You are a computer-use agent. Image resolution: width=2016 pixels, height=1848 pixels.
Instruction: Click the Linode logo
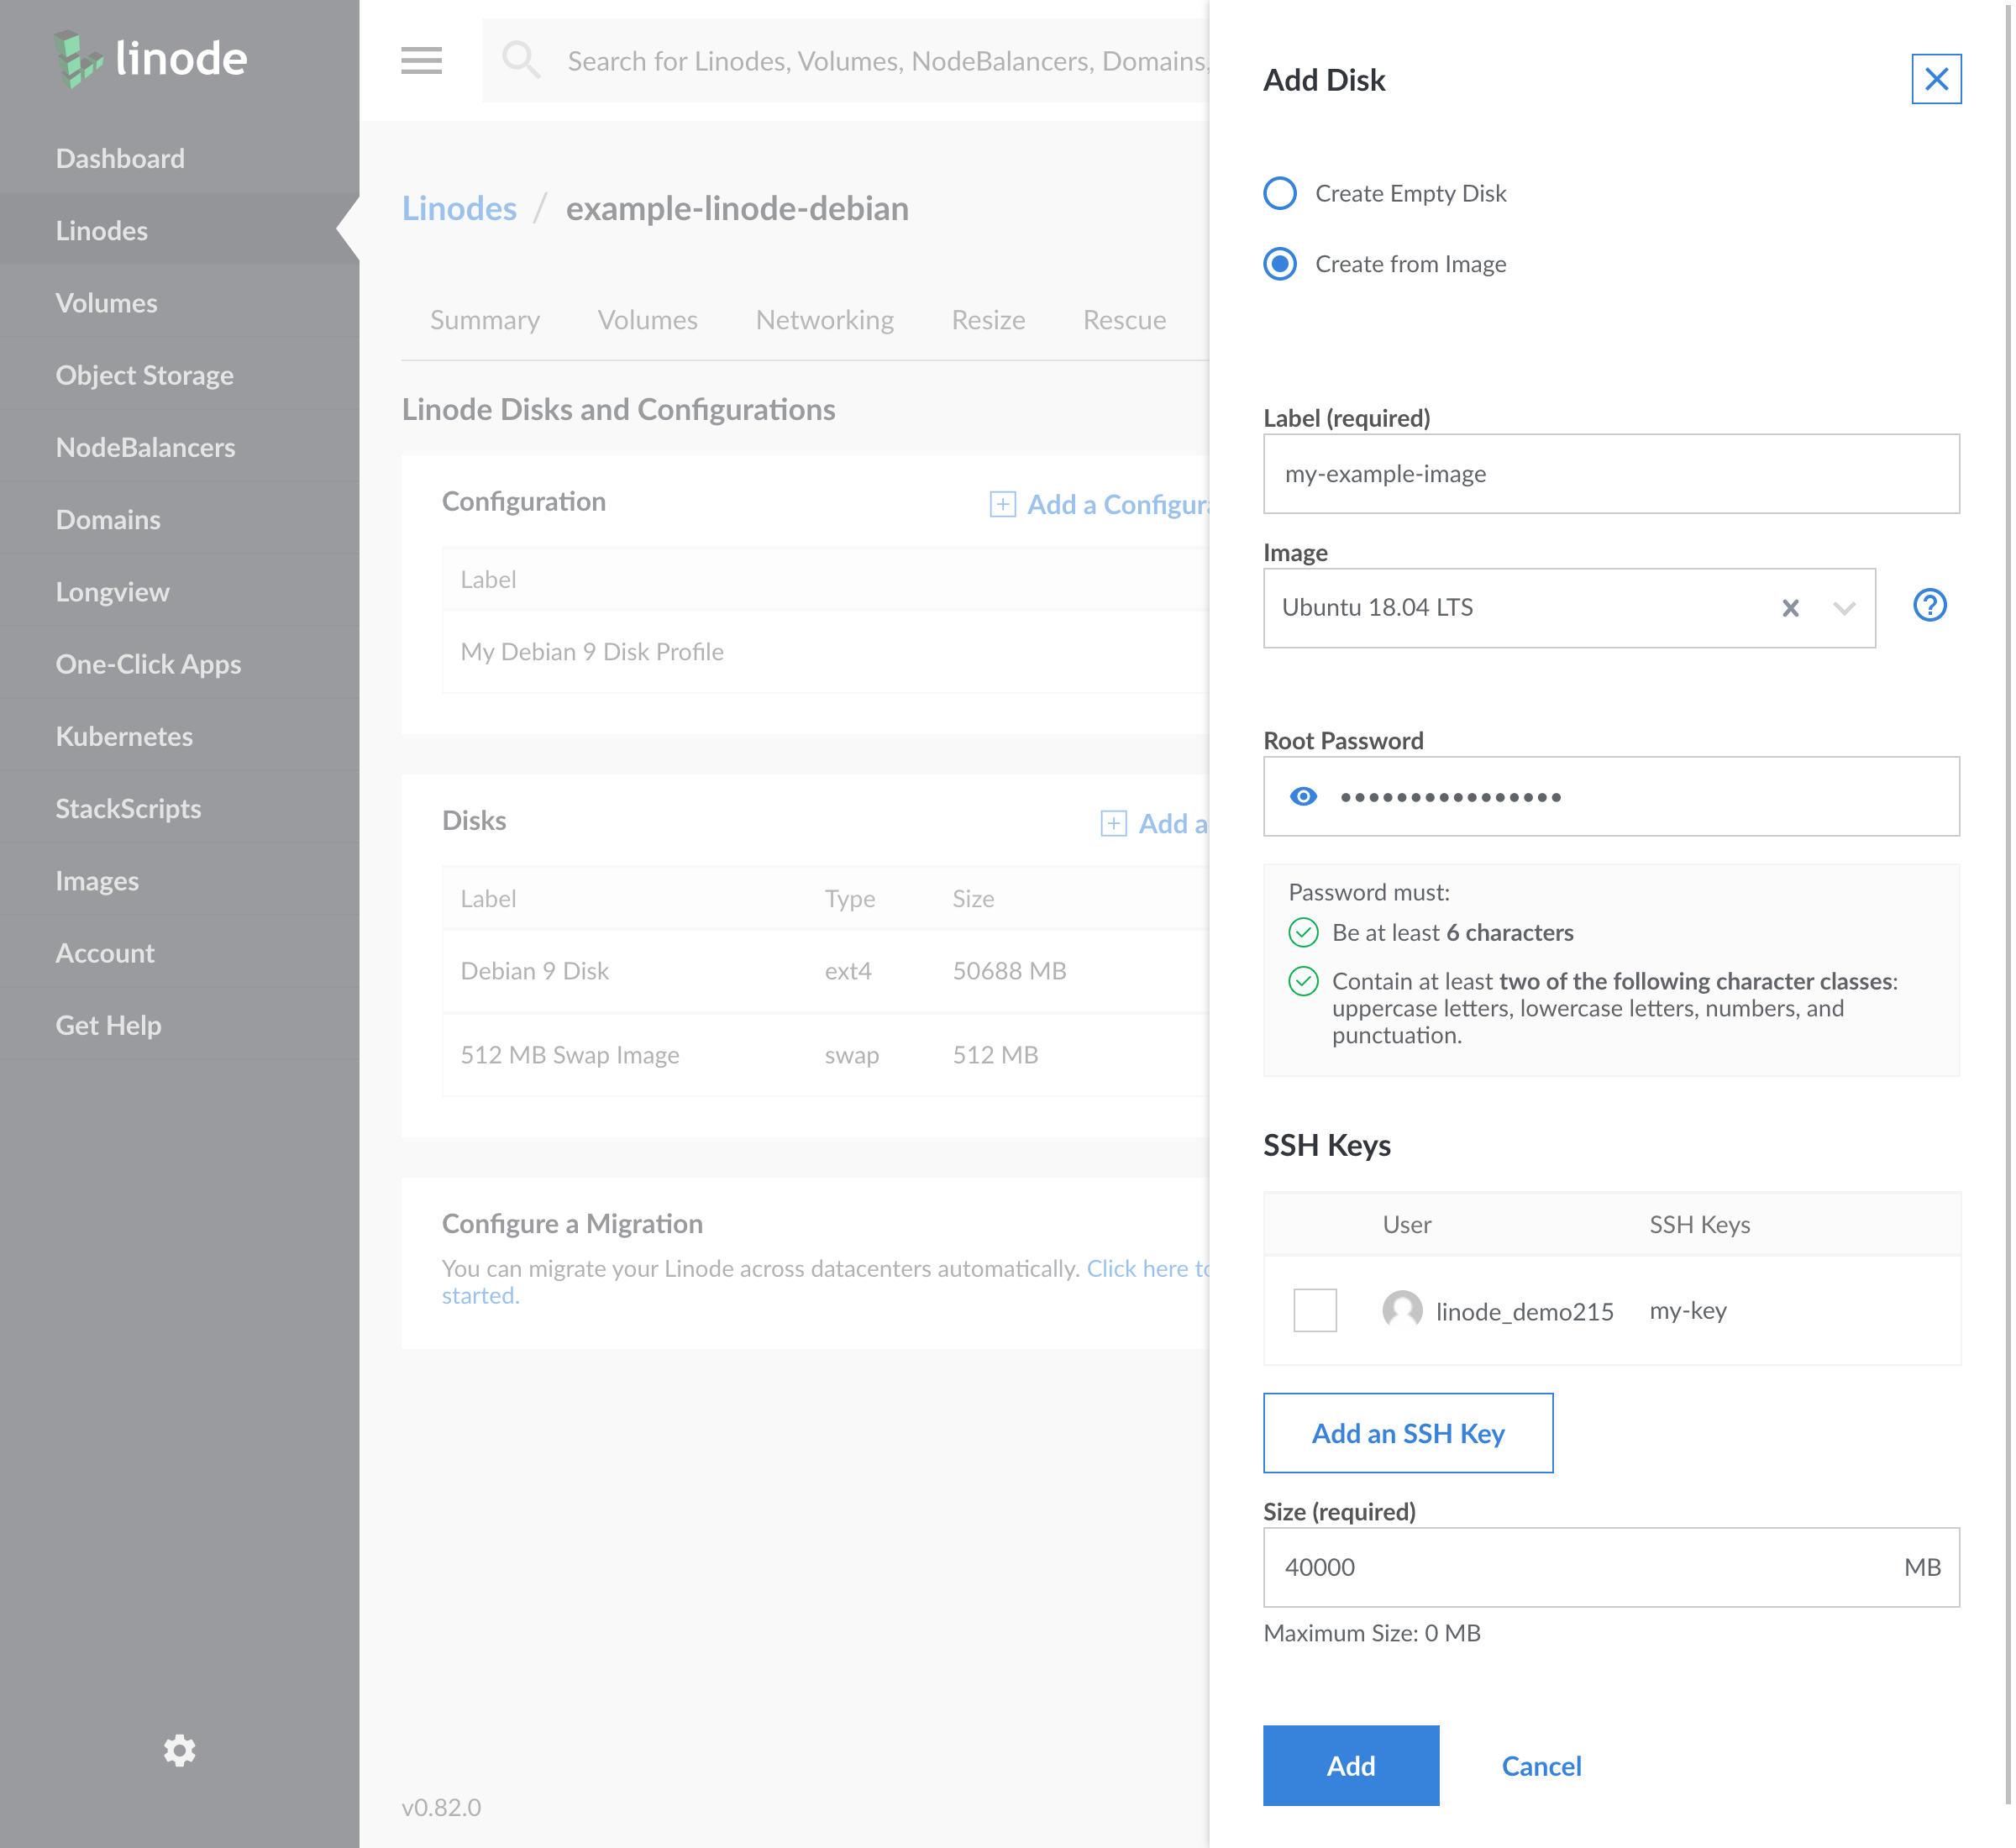[150, 59]
